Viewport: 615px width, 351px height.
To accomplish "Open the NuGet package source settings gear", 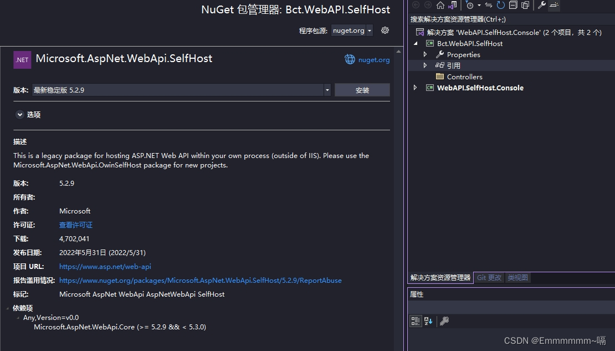I will click(x=385, y=30).
